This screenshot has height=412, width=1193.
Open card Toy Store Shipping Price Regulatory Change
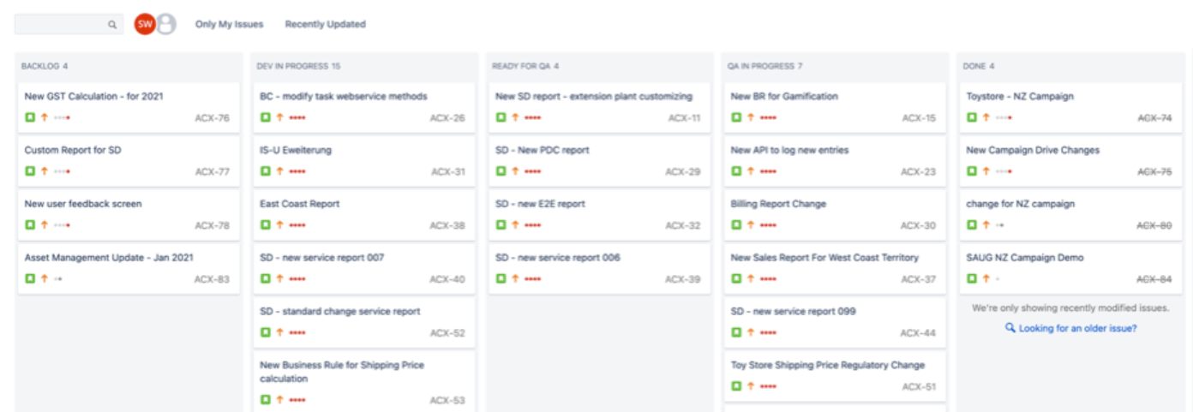coord(835,376)
